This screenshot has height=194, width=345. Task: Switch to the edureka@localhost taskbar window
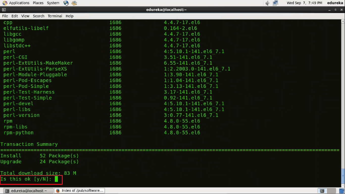pos(28,190)
